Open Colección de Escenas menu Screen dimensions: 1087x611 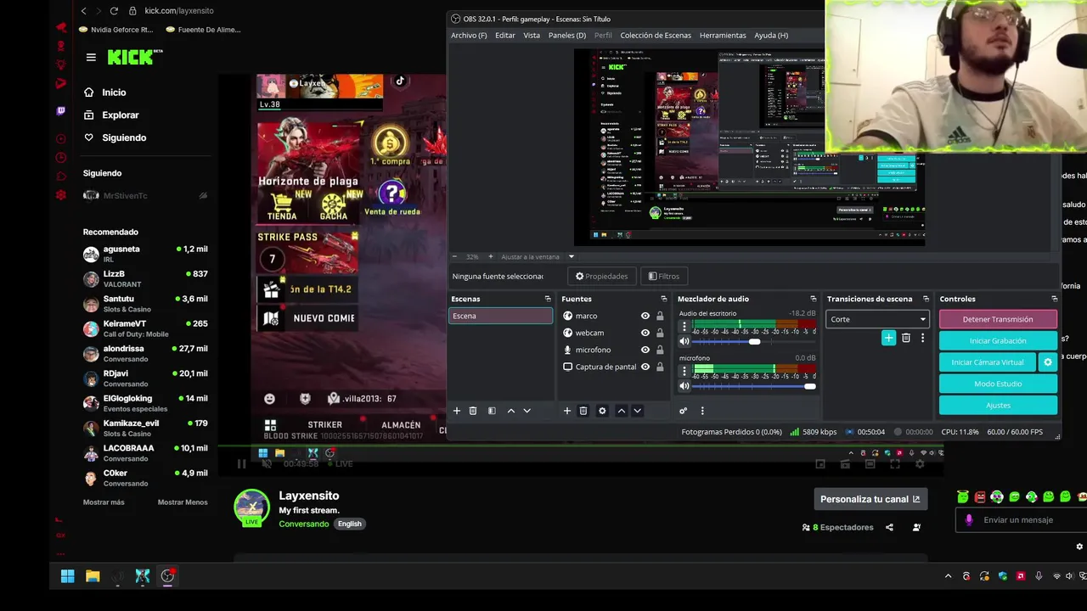coord(656,35)
